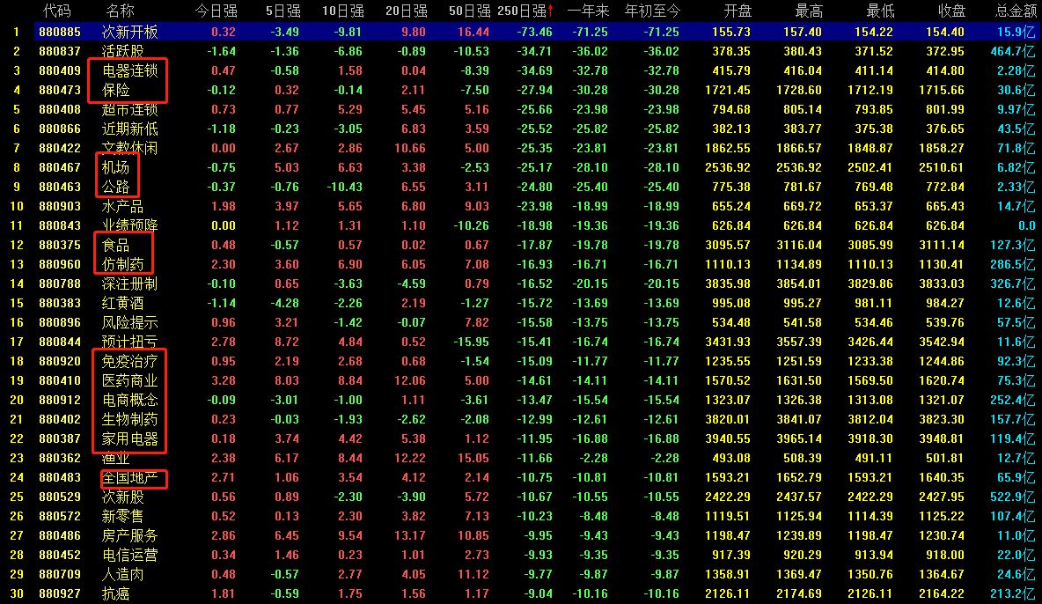Sort by the 今日强 column header

[x=216, y=11]
